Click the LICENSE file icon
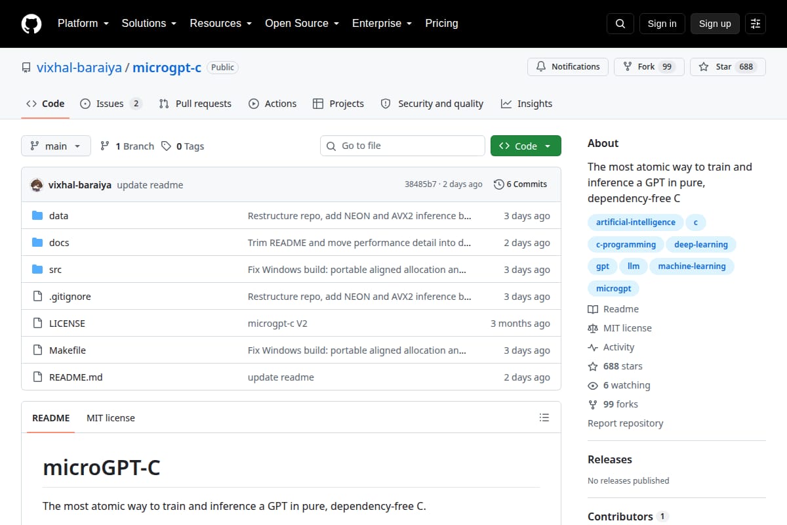The width and height of the screenshot is (787, 525). tap(37, 324)
